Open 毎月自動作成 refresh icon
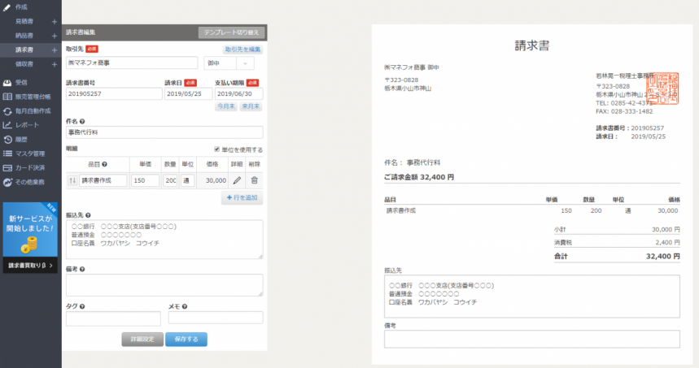 [x=7, y=110]
